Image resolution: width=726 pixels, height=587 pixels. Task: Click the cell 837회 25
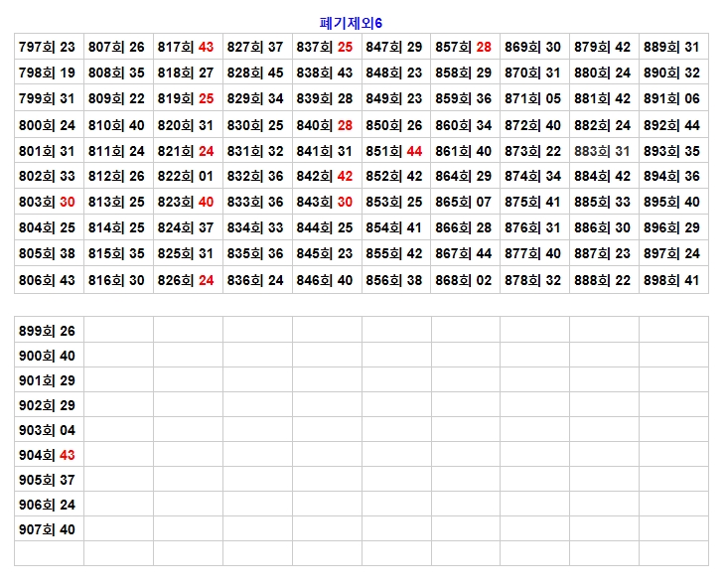tap(326, 47)
